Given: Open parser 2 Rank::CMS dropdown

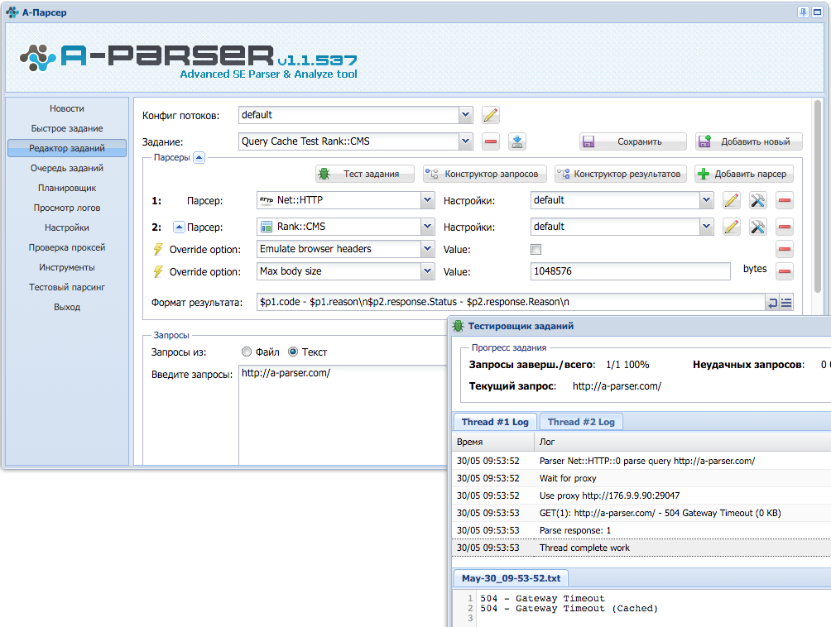Looking at the screenshot, I should point(428,226).
